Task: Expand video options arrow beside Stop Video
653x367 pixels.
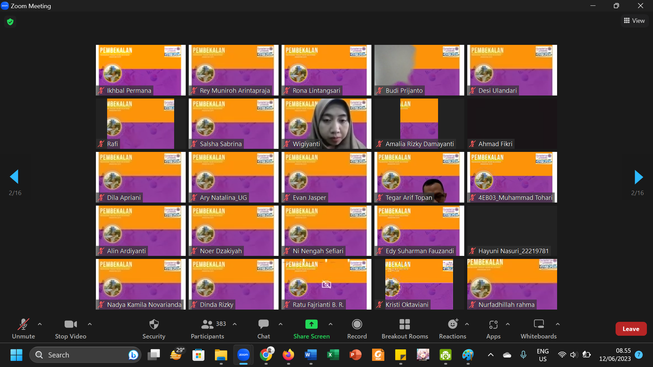Action: coord(90,324)
